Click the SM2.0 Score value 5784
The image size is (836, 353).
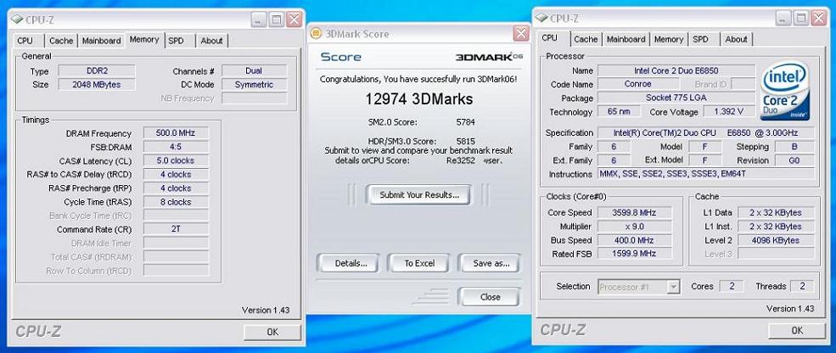465,122
